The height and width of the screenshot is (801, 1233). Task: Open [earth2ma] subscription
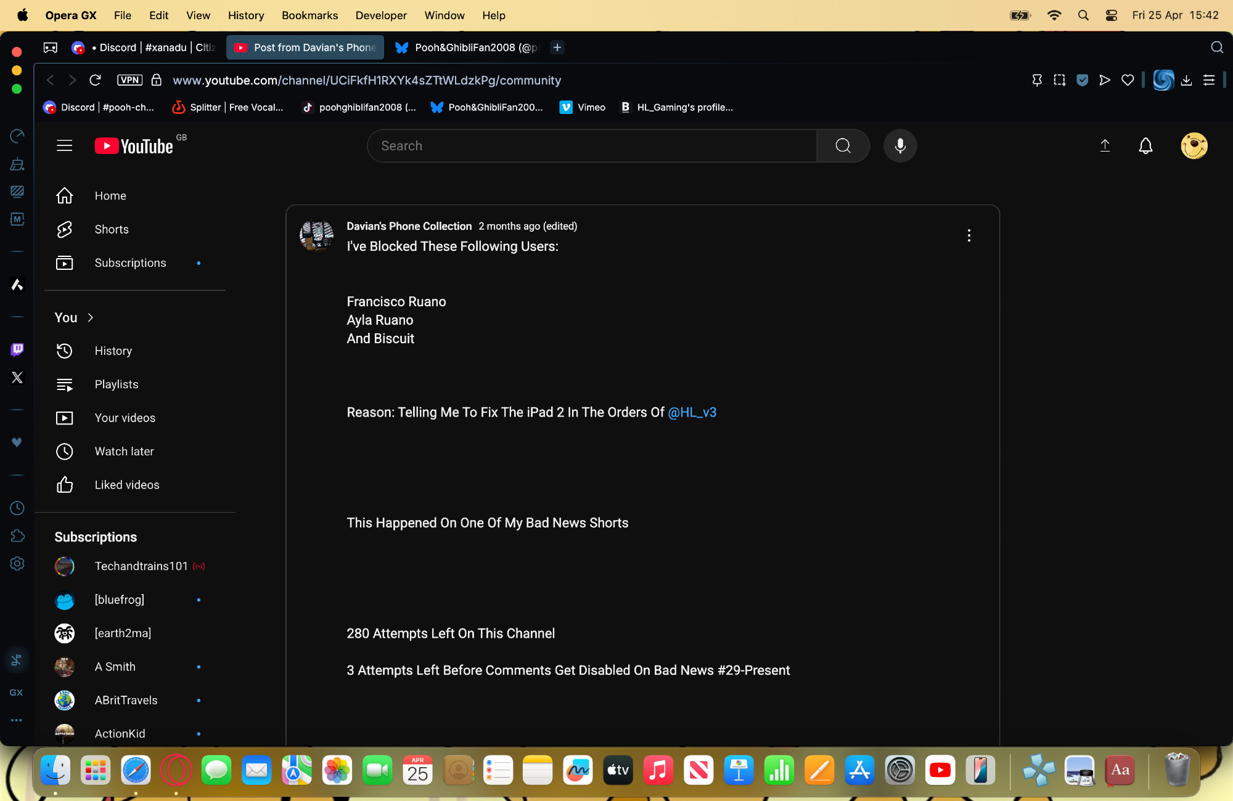coord(136,633)
